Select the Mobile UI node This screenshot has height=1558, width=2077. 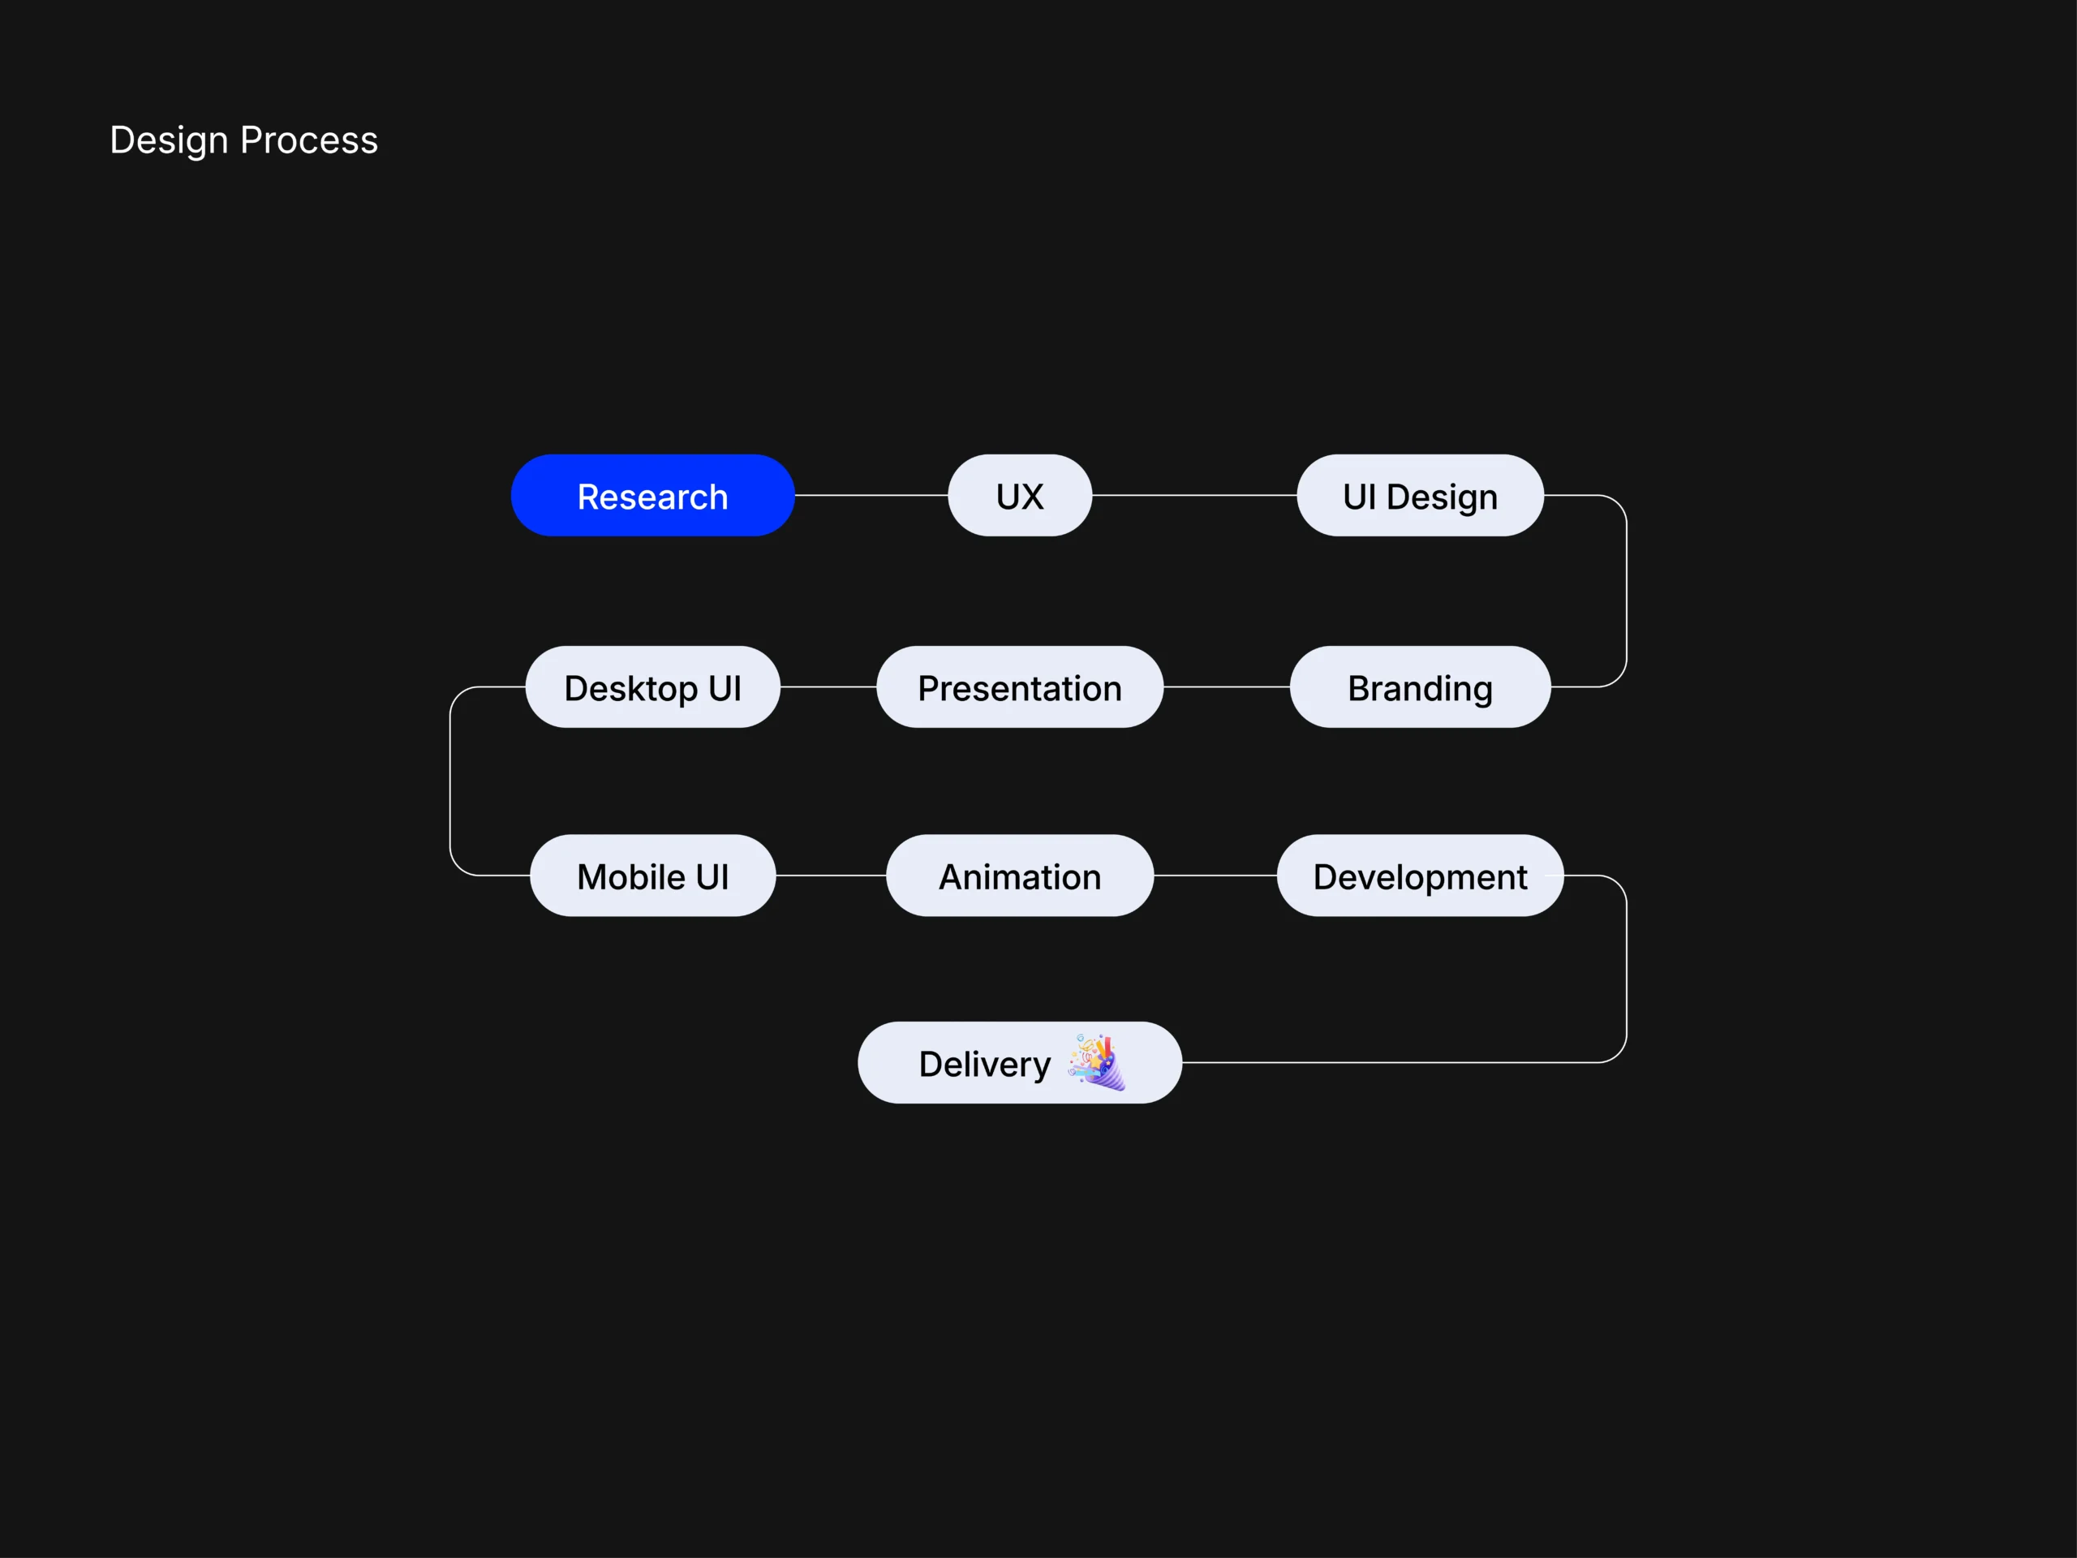pos(652,876)
